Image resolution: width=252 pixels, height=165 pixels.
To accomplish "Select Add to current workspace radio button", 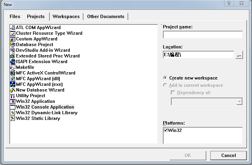I will [165, 85].
